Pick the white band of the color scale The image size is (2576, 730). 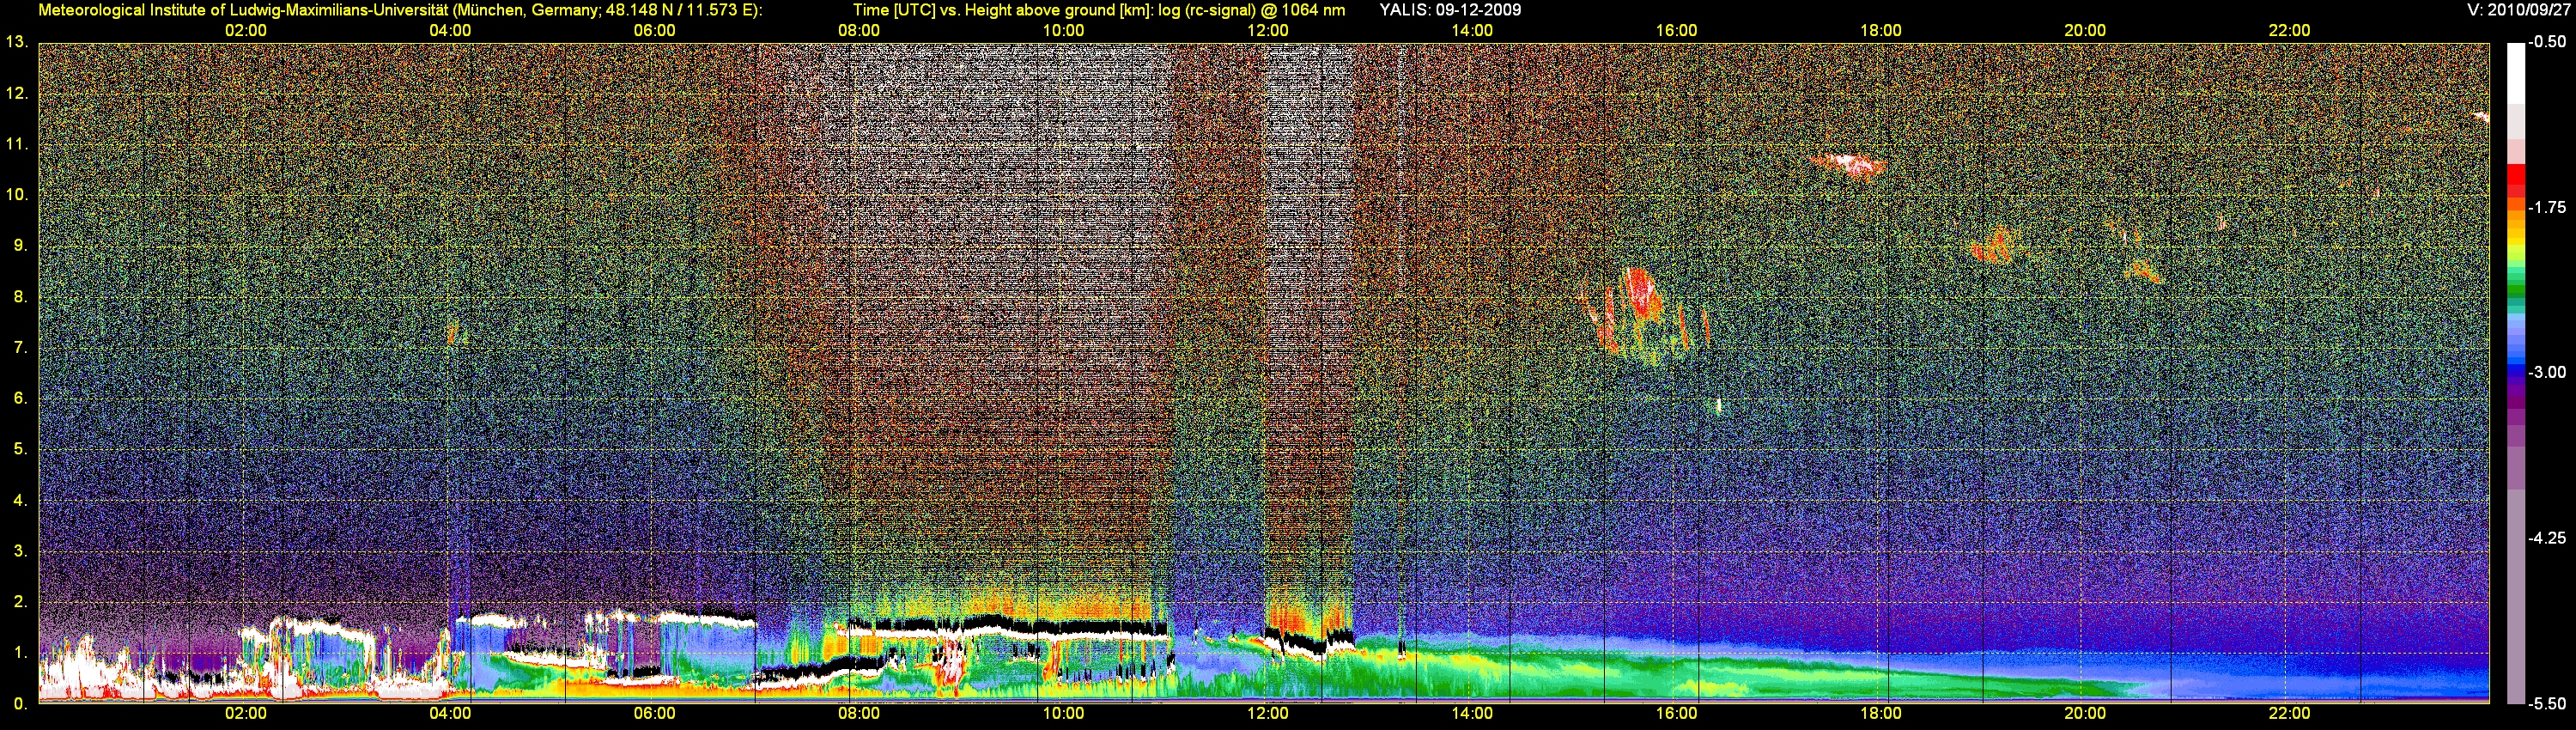point(2516,72)
